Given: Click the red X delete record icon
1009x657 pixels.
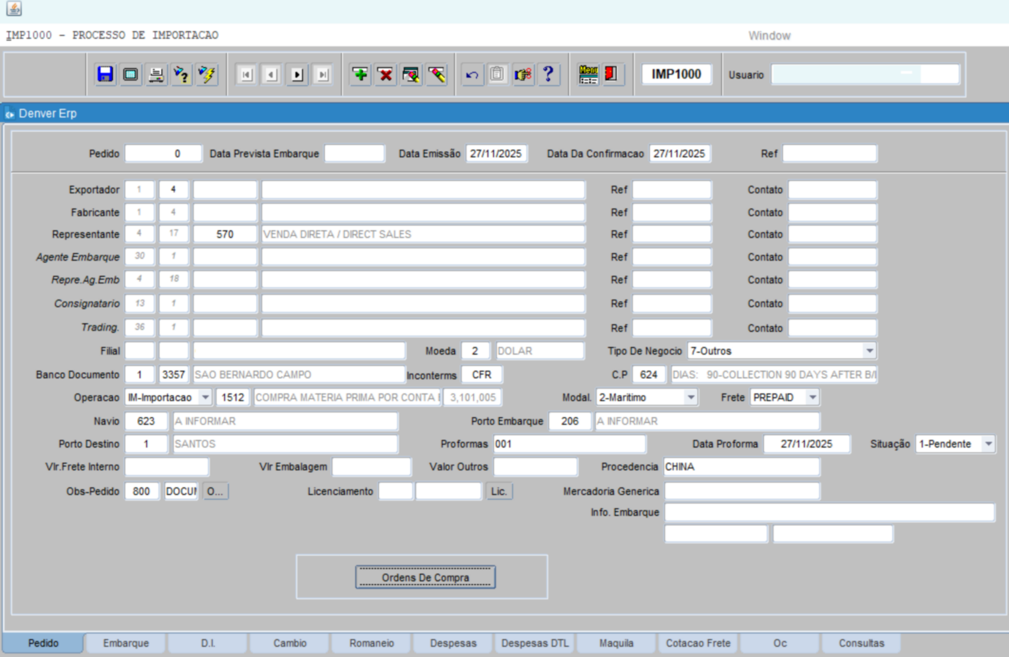Looking at the screenshot, I should pos(386,74).
